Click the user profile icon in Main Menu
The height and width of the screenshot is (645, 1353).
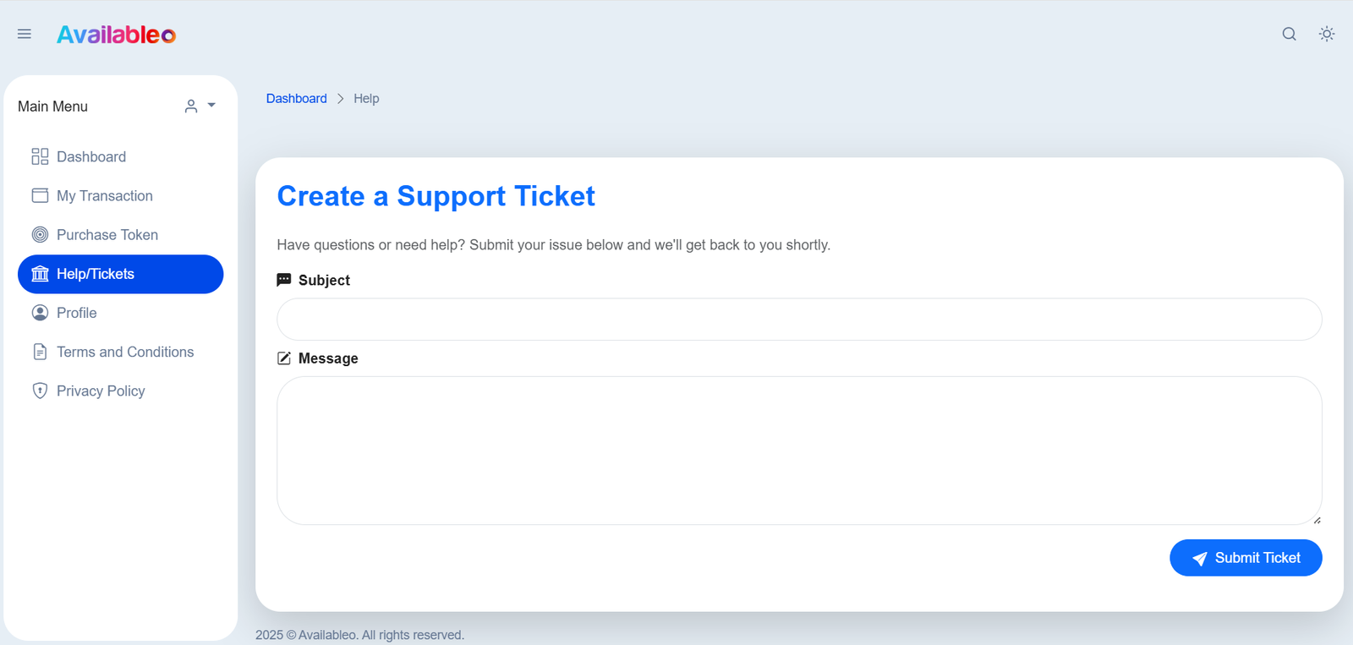(x=191, y=106)
